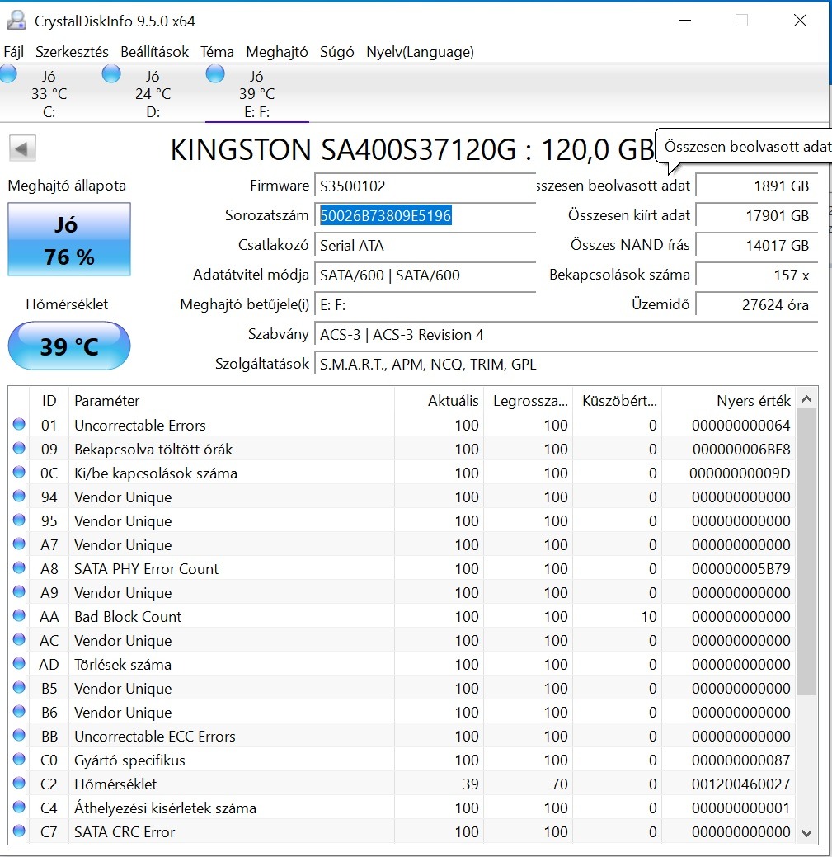Click status orb for SATA CRC Error row

[x=19, y=831]
